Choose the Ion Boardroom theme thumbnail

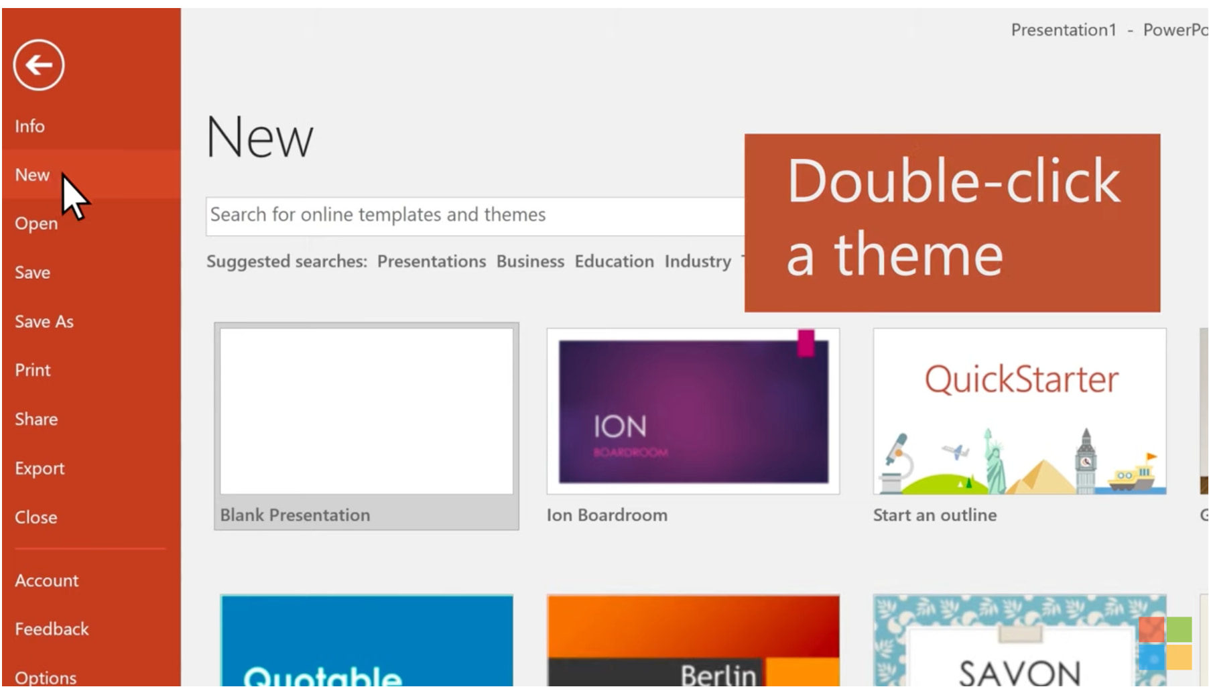click(693, 412)
